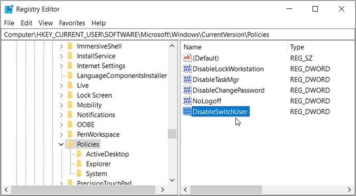
Task: Click the Internet Settings folder icon
Action: click(x=69, y=66)
